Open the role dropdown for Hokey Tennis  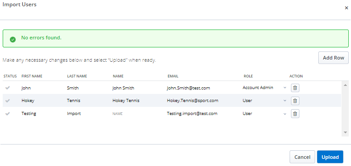[264, 101]
